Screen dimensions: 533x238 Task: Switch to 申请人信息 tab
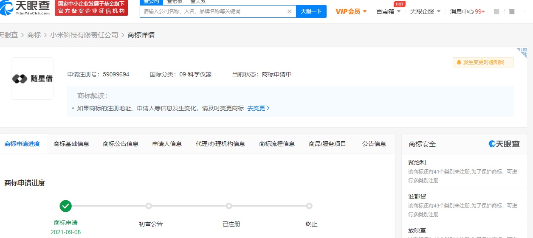click(167, 144)
